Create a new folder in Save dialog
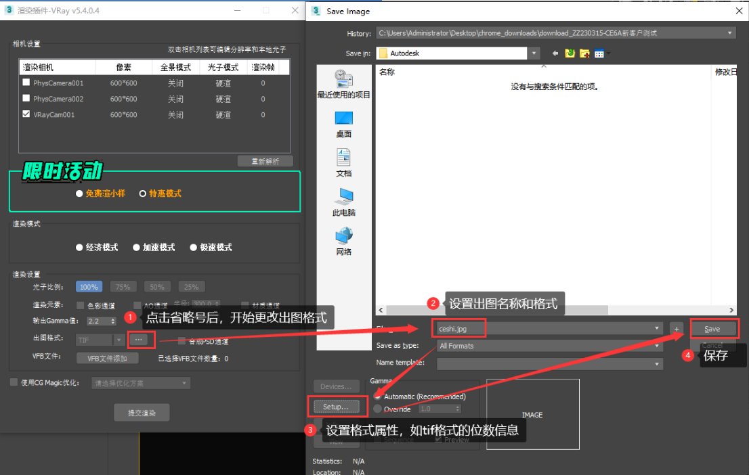Image resolution: width=749 pixels, height=475 pixels. tap(584, 52)
